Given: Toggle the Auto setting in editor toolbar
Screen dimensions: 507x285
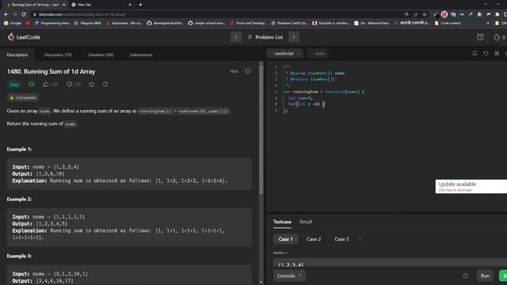Looking at the screenshot, I should tap(318, 54).
